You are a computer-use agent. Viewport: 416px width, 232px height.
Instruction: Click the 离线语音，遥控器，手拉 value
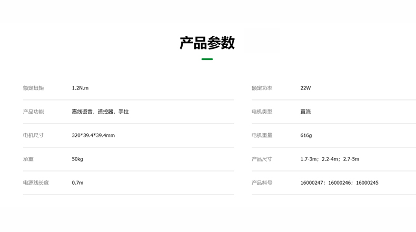tap(100, 112)
